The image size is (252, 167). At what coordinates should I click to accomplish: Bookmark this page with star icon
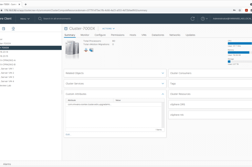pos(240,10)
